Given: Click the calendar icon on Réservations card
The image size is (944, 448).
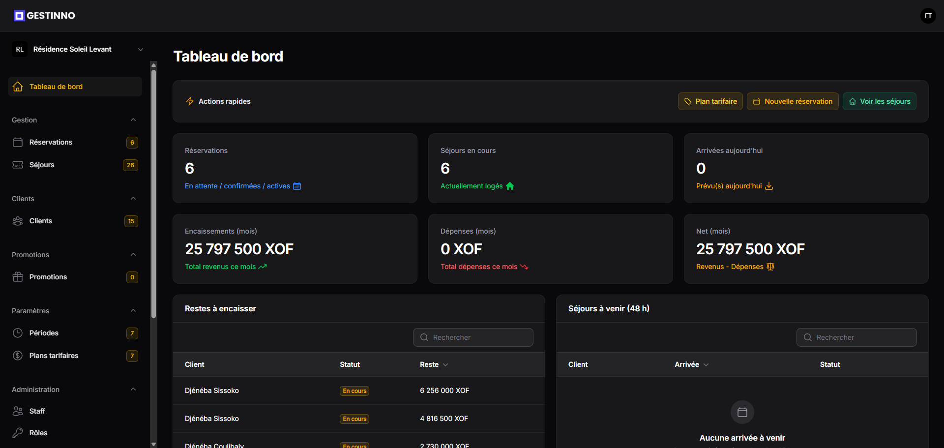Looking at the screenshot, I should pyautogui.click(x=297, y=186).
